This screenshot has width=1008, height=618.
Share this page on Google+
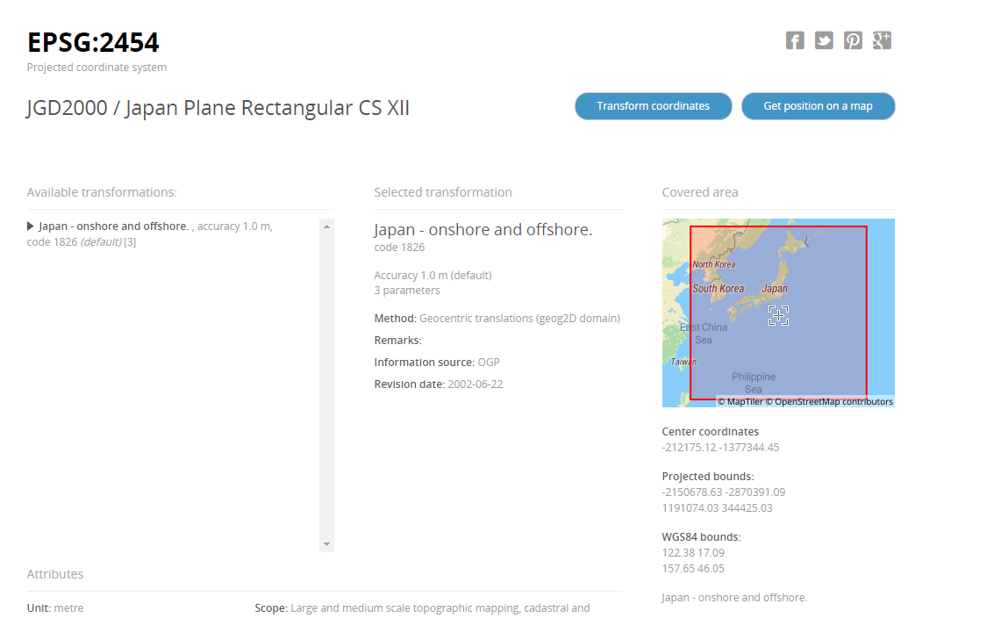click(881, 40)
